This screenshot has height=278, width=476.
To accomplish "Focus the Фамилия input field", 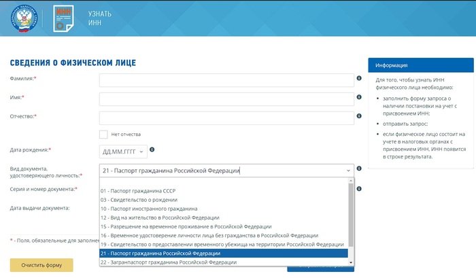I will click(226, 80).
